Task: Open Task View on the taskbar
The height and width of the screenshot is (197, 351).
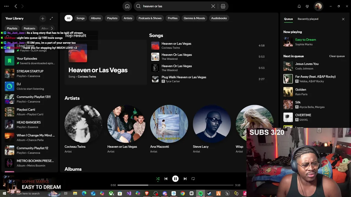Action: [66, 193]
